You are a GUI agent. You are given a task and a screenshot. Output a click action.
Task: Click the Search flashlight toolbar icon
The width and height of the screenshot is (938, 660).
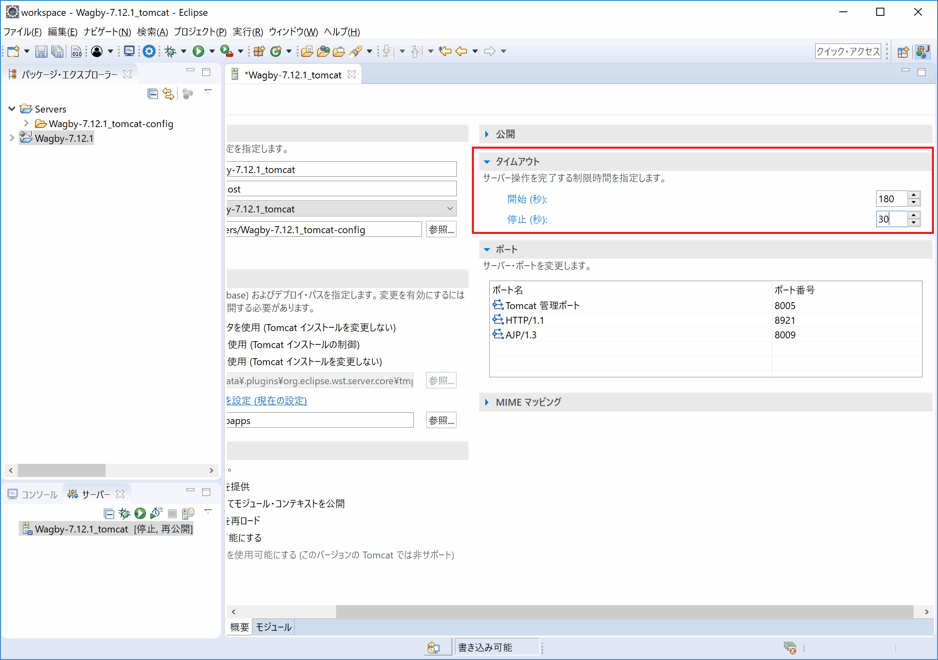coord(356,52)
